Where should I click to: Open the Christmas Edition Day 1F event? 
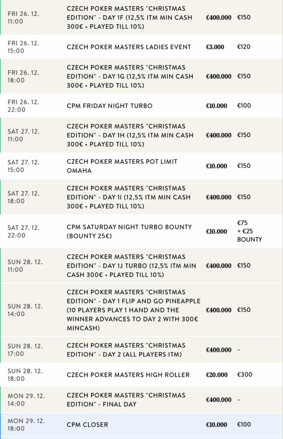click(130, 18)
